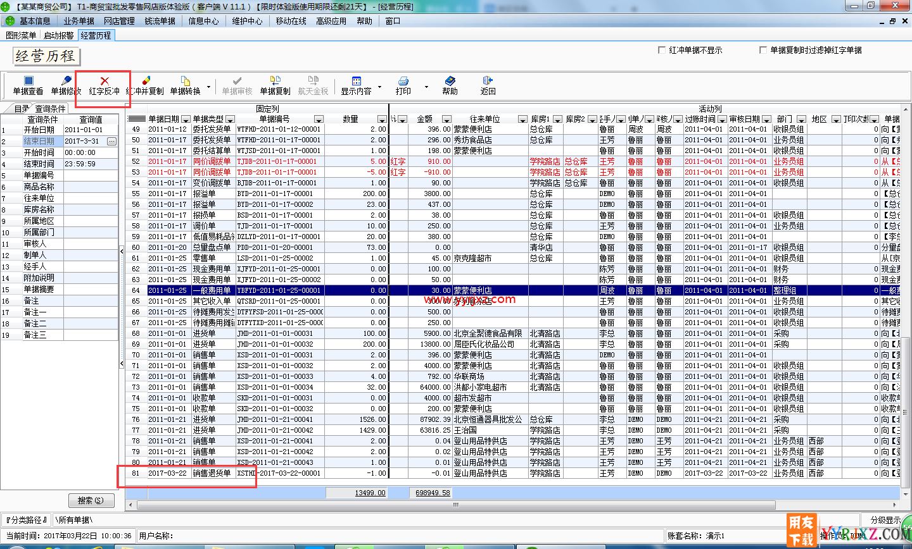The image size is (912, 549).
Task: Click the 搜索(S) button
Action: (x=91, y=500)
